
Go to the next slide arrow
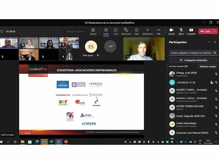pyautogui.click(x=32, y=133)
